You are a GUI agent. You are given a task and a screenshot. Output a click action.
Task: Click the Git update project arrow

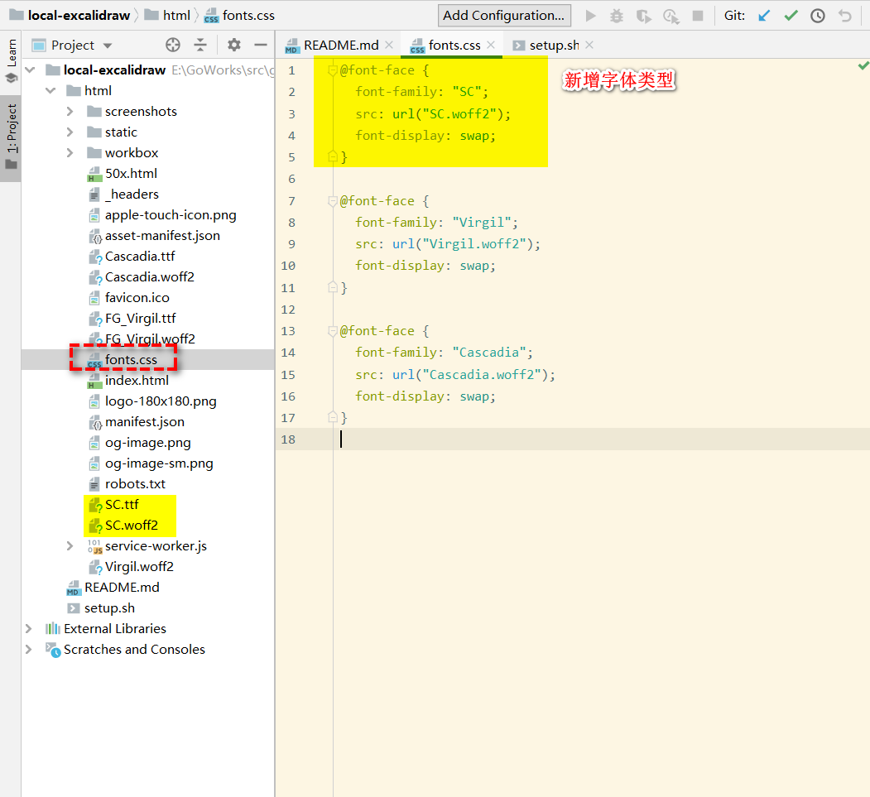click(x=764, y=16)
